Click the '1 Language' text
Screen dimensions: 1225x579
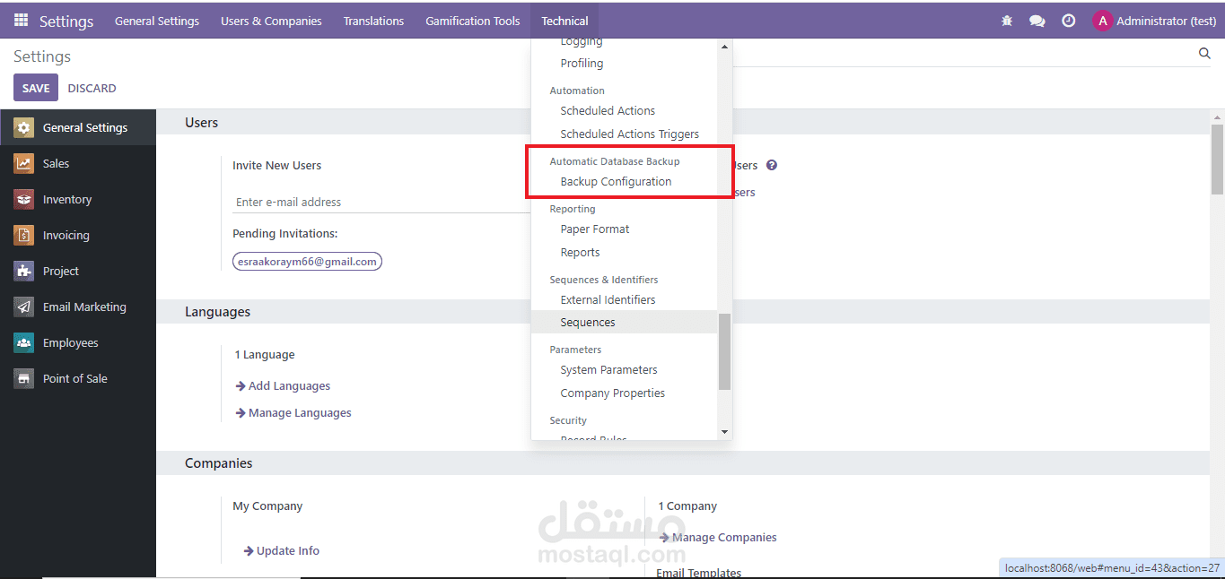[265, 355]
